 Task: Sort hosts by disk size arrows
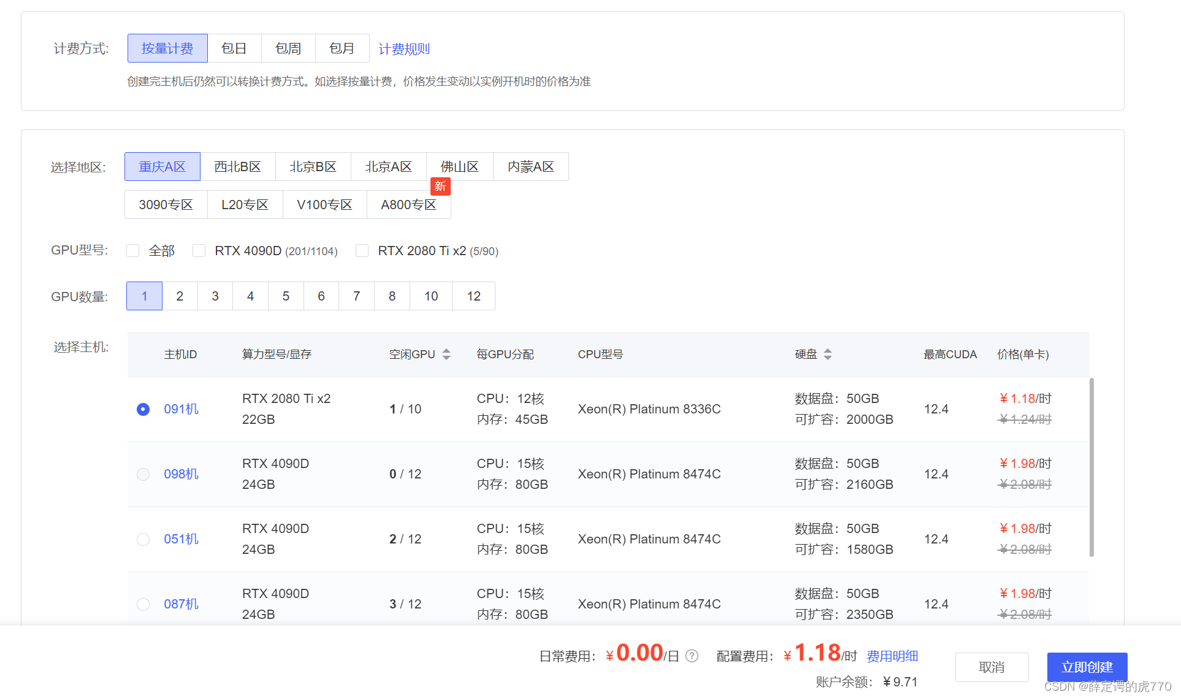[x=828, y=355]
